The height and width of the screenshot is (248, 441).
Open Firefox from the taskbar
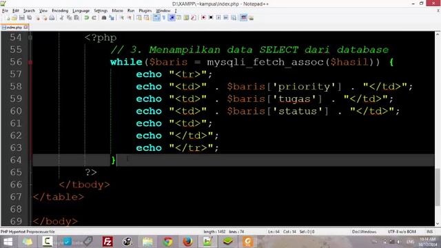point(187,242)
